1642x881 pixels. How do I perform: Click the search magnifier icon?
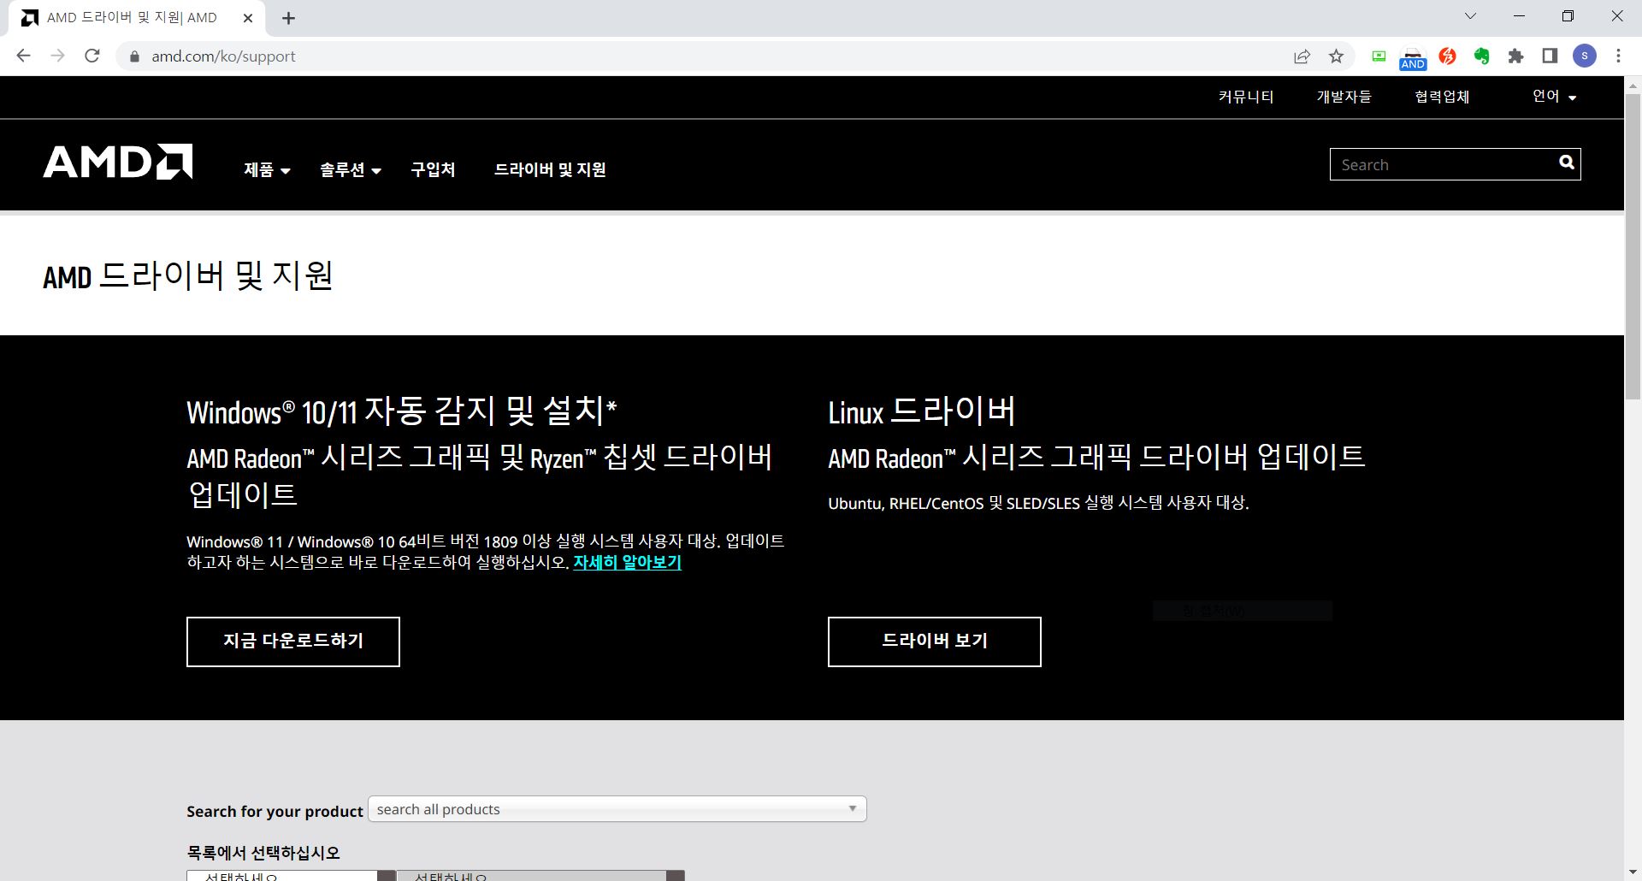1566,163
